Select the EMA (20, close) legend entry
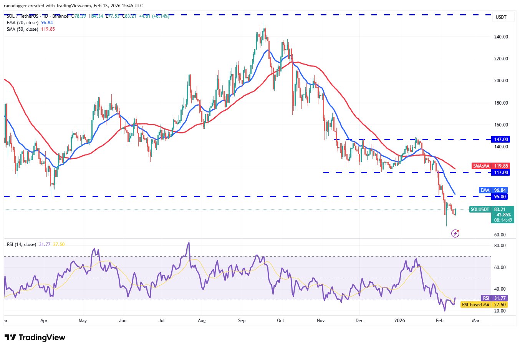This screenshot has height=349, width=520. coord(22,23)
